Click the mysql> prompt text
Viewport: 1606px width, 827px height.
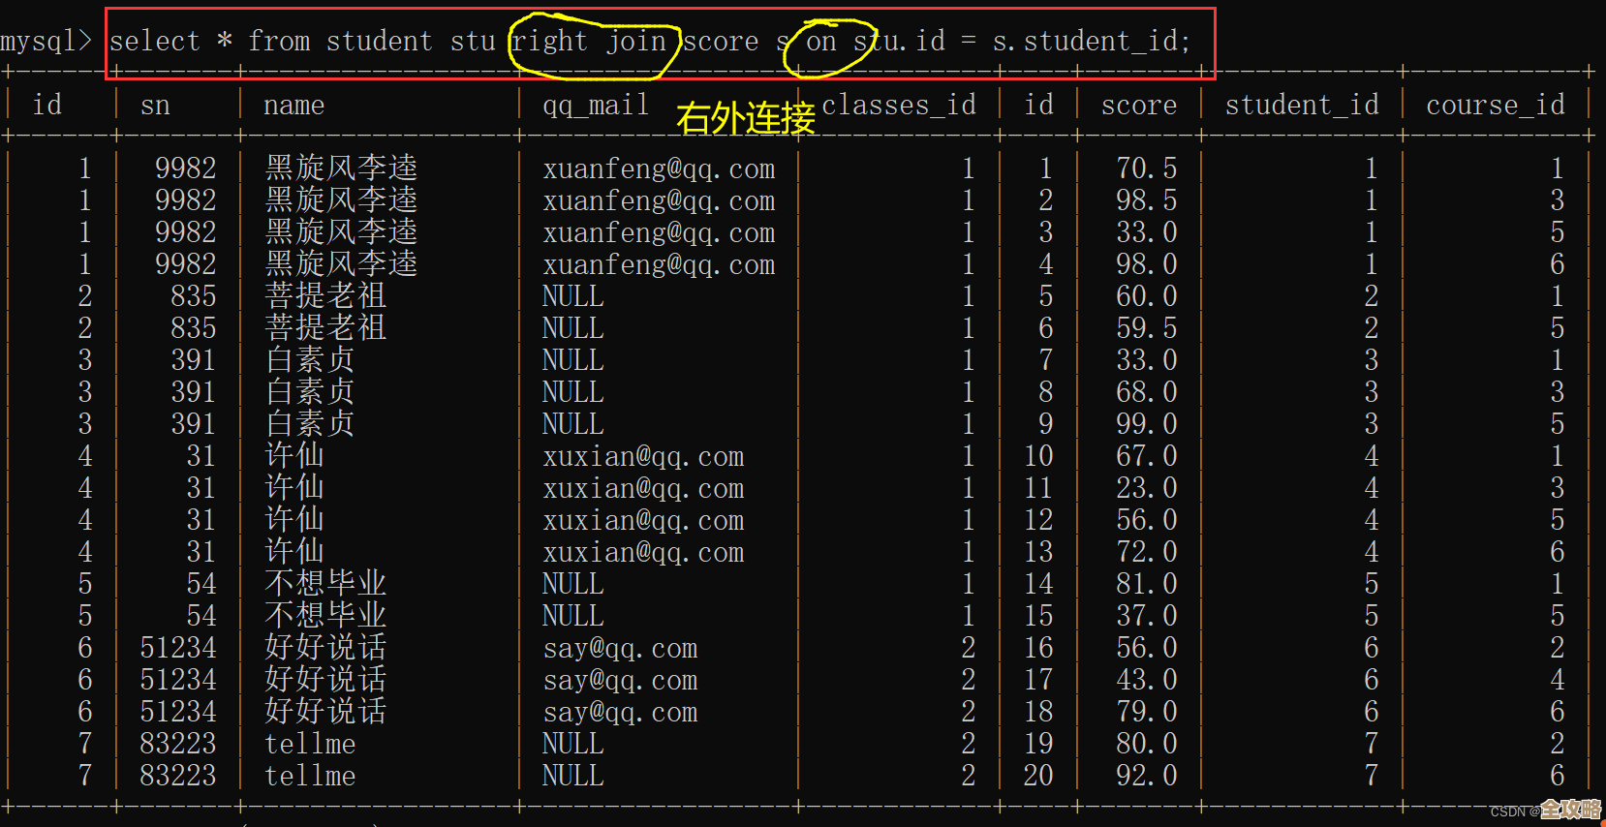46,42
